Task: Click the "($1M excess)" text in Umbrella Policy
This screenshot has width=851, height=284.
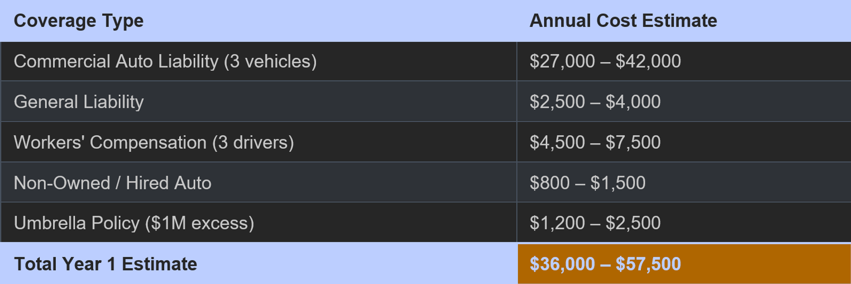Action: tap(200, 223)
